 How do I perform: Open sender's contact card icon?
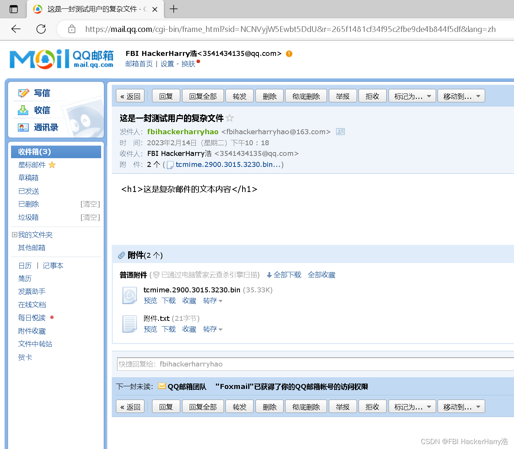point(340,132)
